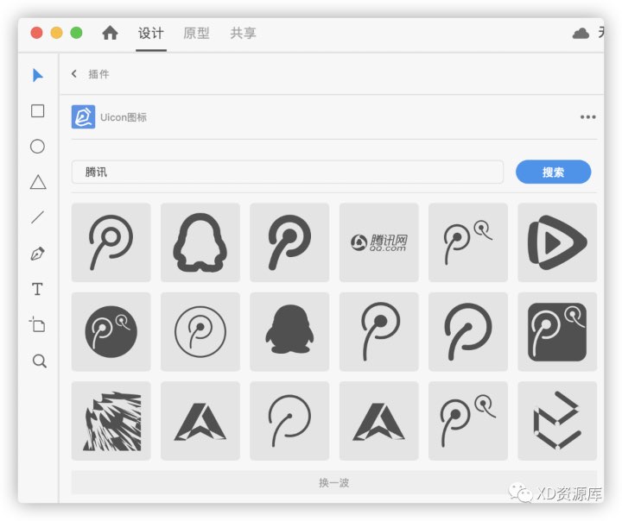
Task: Select the Line tool
Action: pyautogui.click(x=38, y=217)
